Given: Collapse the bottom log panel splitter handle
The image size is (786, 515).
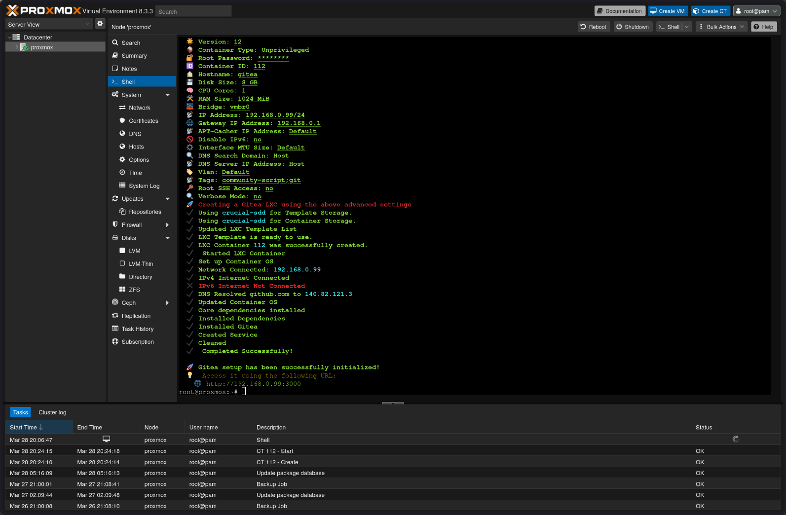Looking at the screenshot, I should tap(393, 403).
